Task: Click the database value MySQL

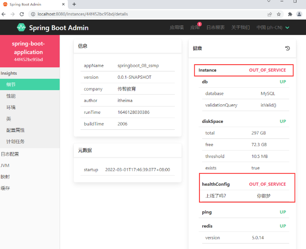Action: pos(268,93)
